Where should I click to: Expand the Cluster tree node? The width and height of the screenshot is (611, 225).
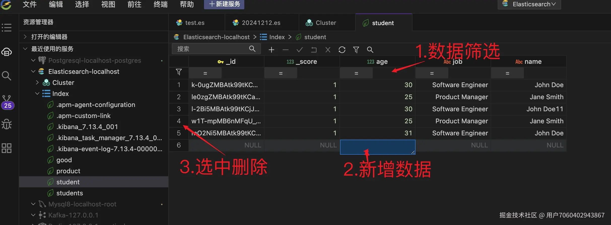[x=37, y=82]
